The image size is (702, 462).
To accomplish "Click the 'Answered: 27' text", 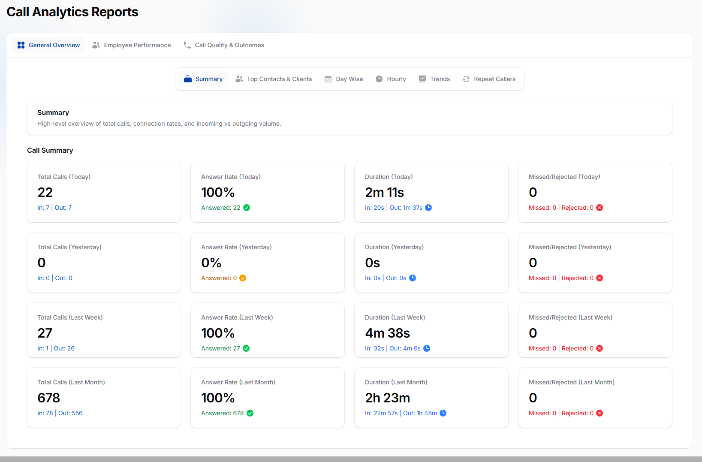I will coord(221,348).
